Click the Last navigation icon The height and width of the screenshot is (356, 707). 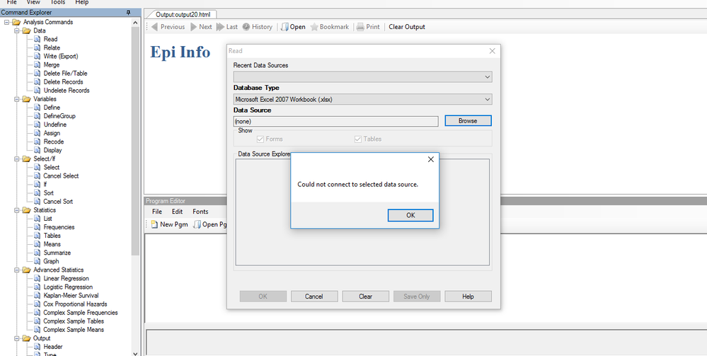point(220,27)
